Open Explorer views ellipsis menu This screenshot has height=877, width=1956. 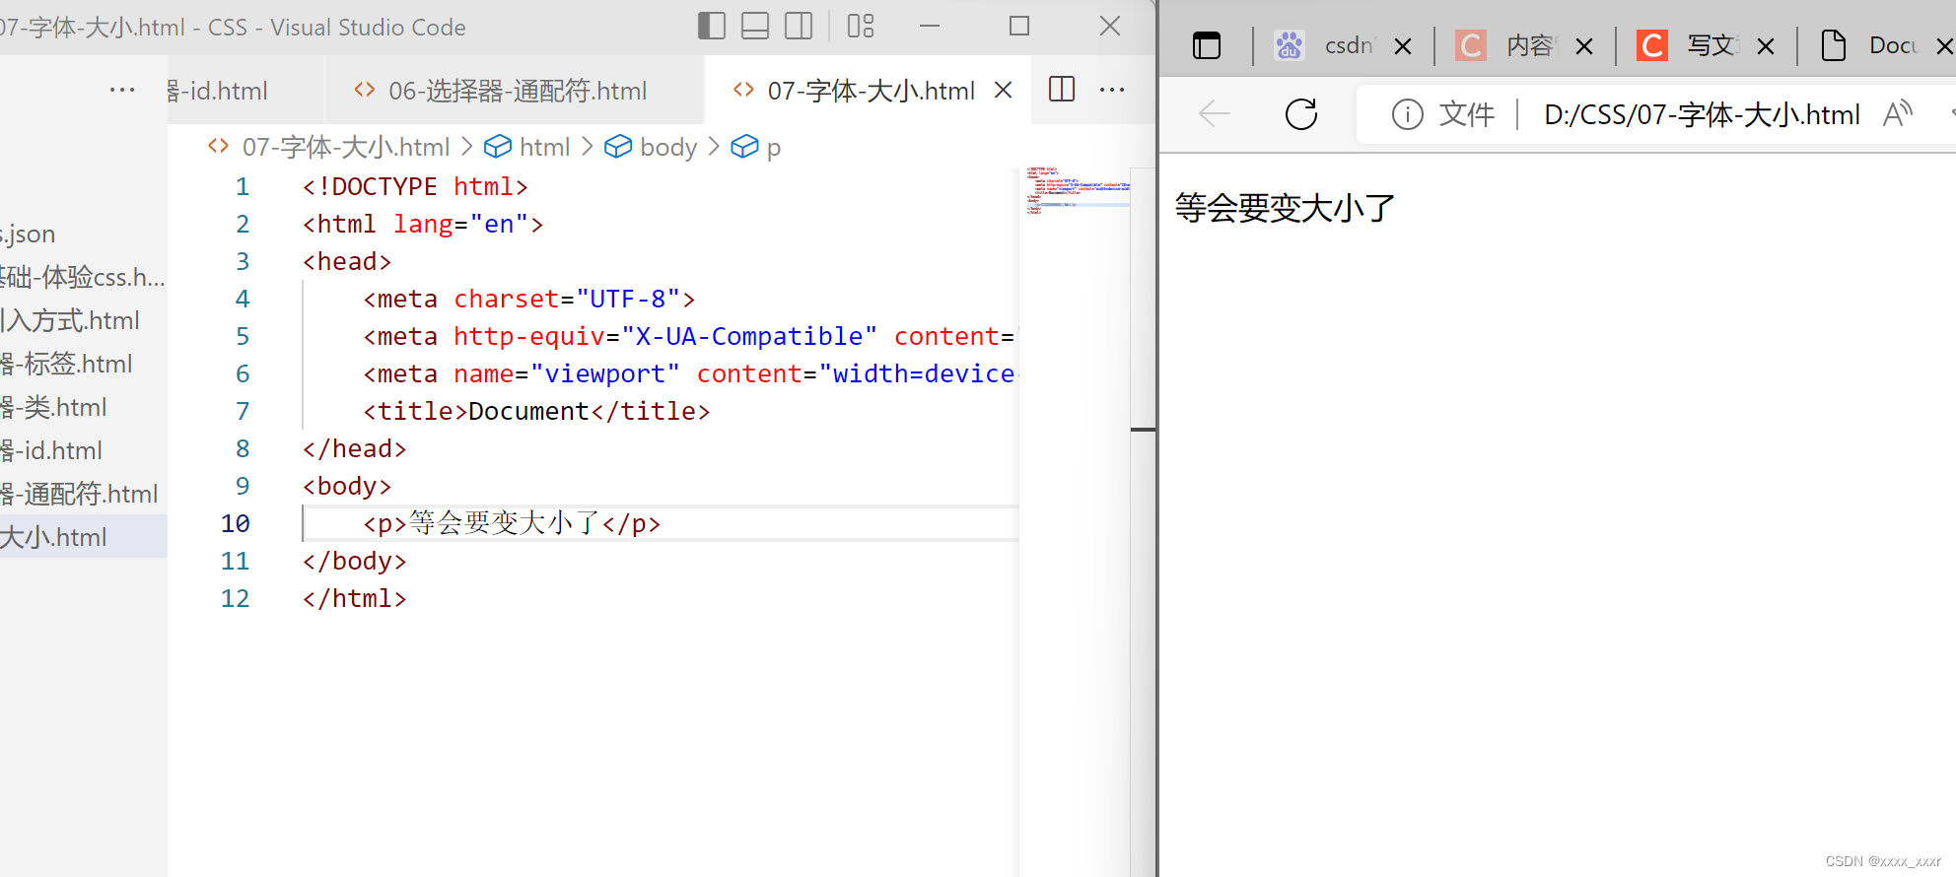coord(122,90)
